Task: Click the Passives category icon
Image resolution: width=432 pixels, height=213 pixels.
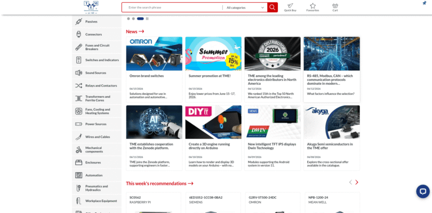Action: [x=79, y=21]
